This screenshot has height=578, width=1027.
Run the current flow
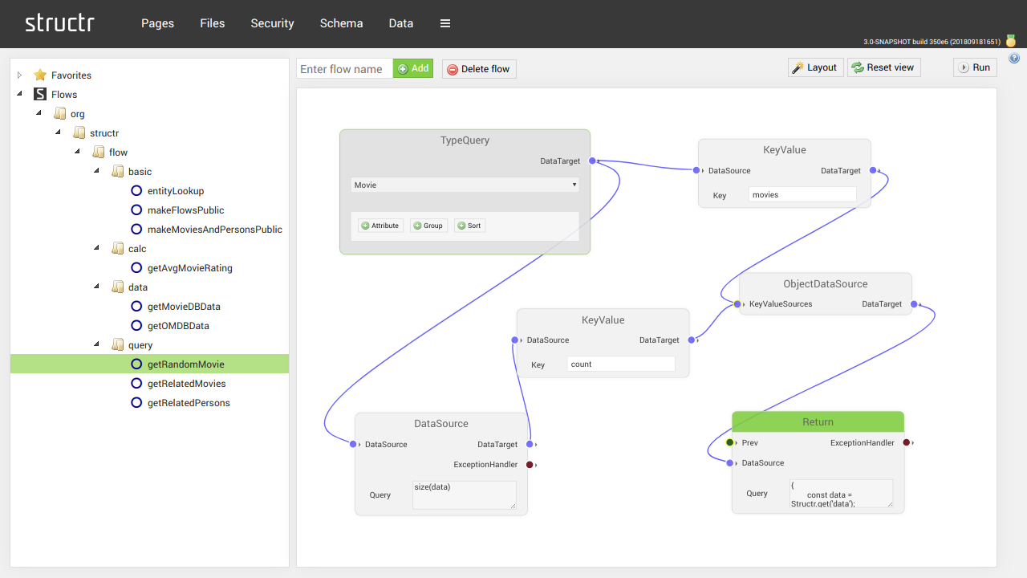click(x=974, y=67)
